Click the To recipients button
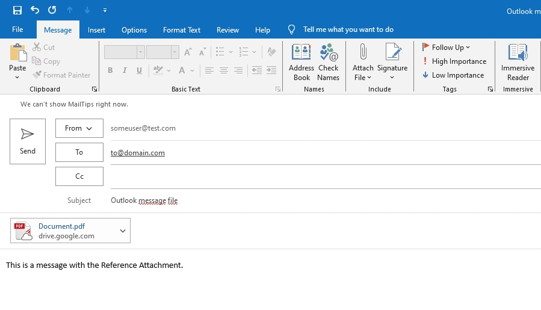Viewport: 541px width, 310px height. click(79, 152)
